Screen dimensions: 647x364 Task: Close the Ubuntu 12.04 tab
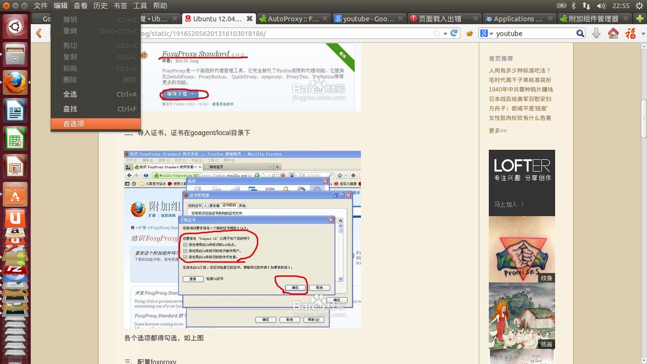click(250, 18)
